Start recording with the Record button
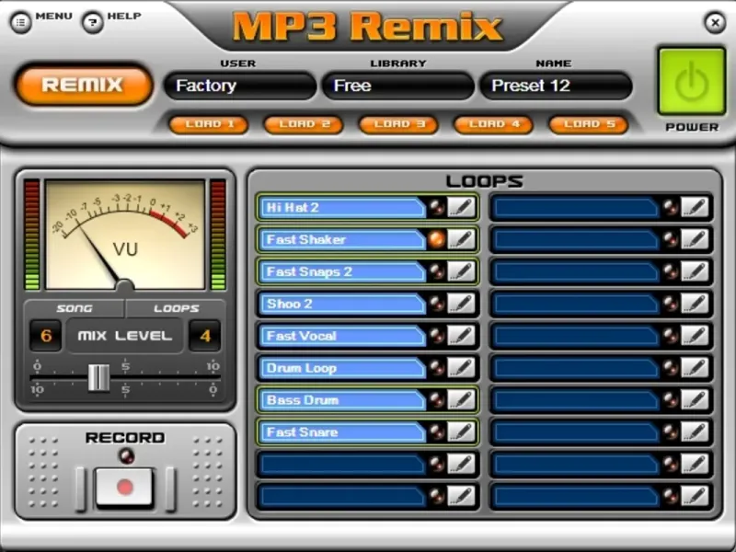This screenshot has height=552, width=736. [125, 488]
